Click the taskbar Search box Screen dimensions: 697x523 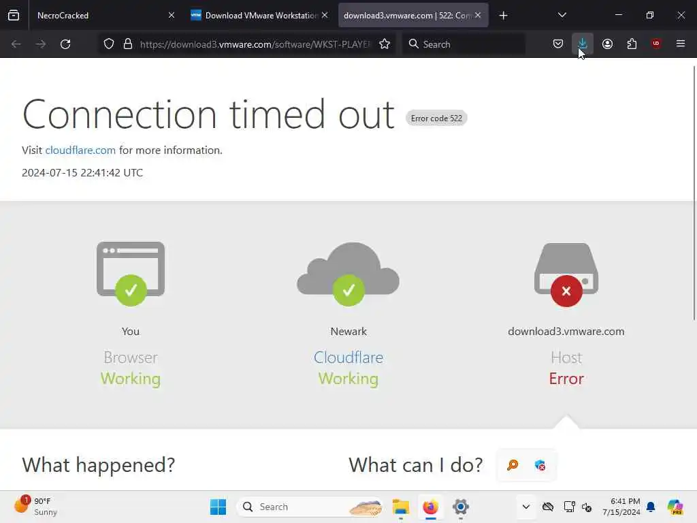310,507
